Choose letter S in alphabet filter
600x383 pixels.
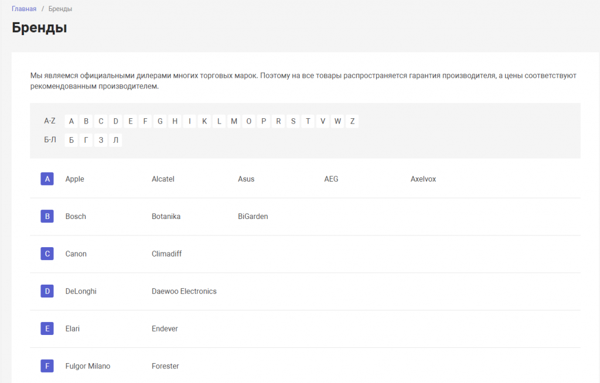(293, 121)
